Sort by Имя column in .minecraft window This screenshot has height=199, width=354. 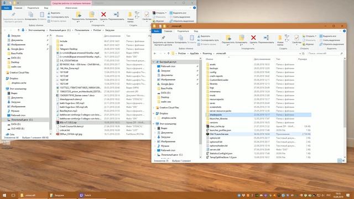tap(209, 59)
